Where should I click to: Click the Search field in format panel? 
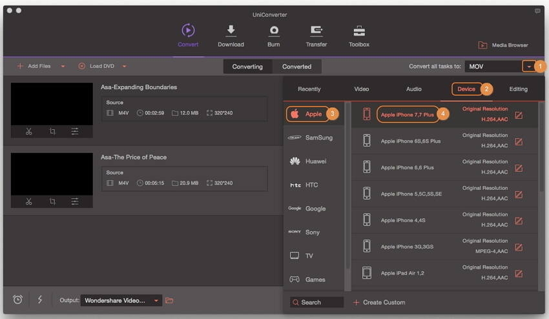[x=316, y=302]
